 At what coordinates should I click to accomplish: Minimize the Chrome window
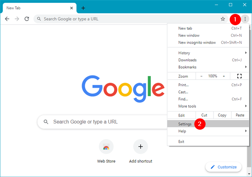click(217, 5)
